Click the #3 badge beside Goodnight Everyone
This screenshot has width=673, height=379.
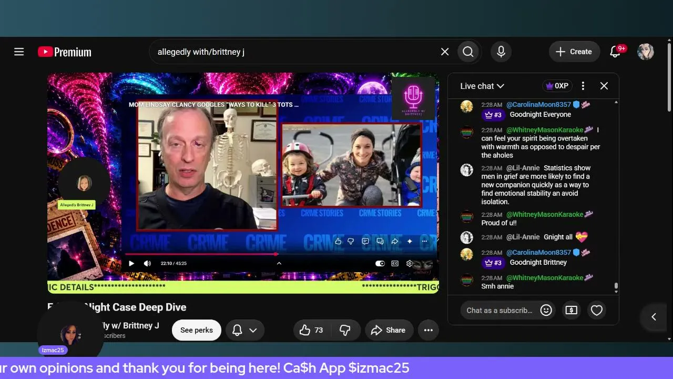[493, 115]
